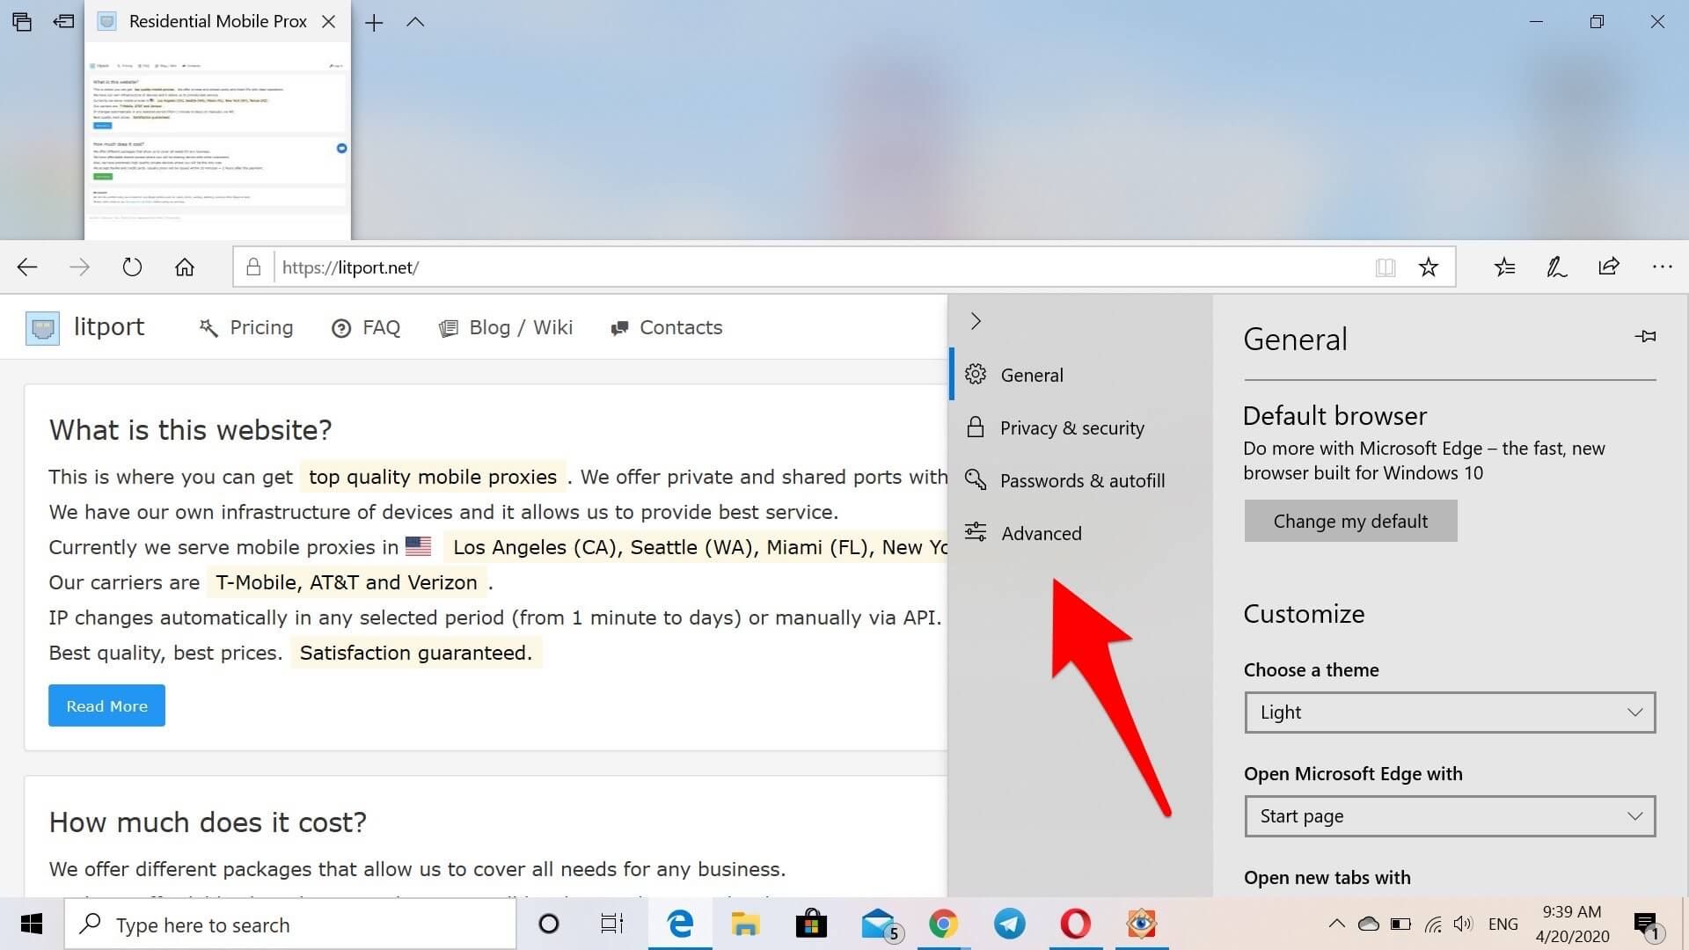Open Reading view icon
The image size is (1689, 950).
(1386, 267)
